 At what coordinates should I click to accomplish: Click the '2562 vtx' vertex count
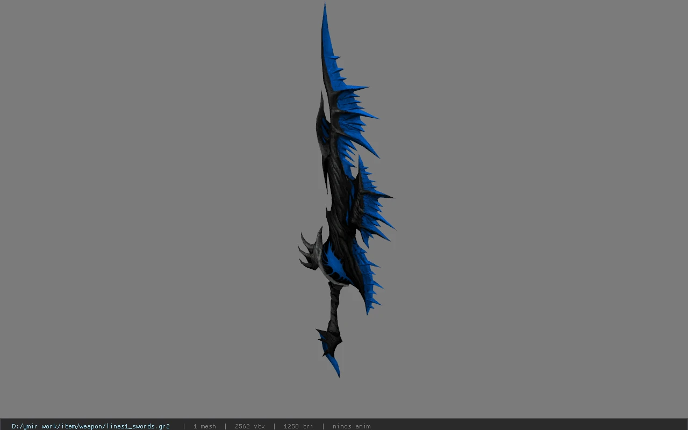point(249,426)
